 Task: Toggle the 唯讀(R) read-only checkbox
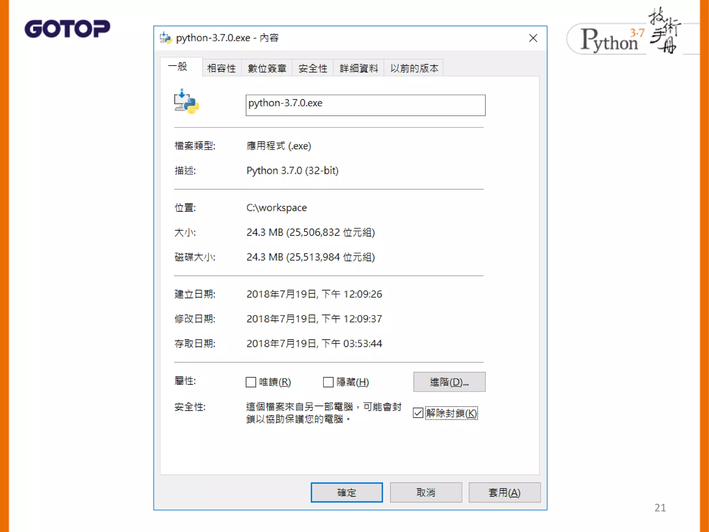(x=251, y=382)
